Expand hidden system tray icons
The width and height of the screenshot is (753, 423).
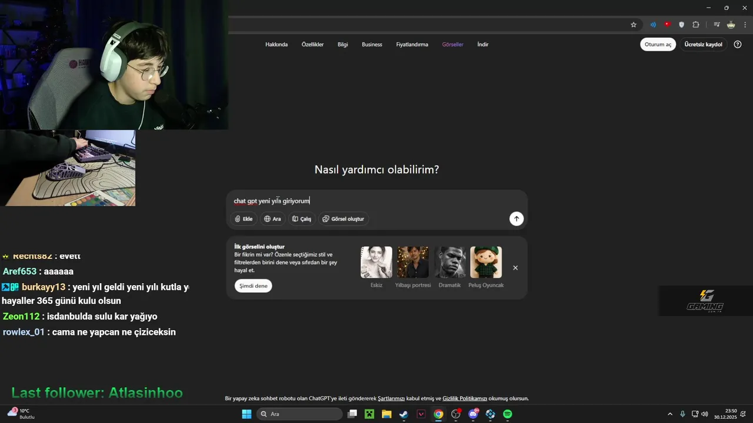(x=669, y=414)
